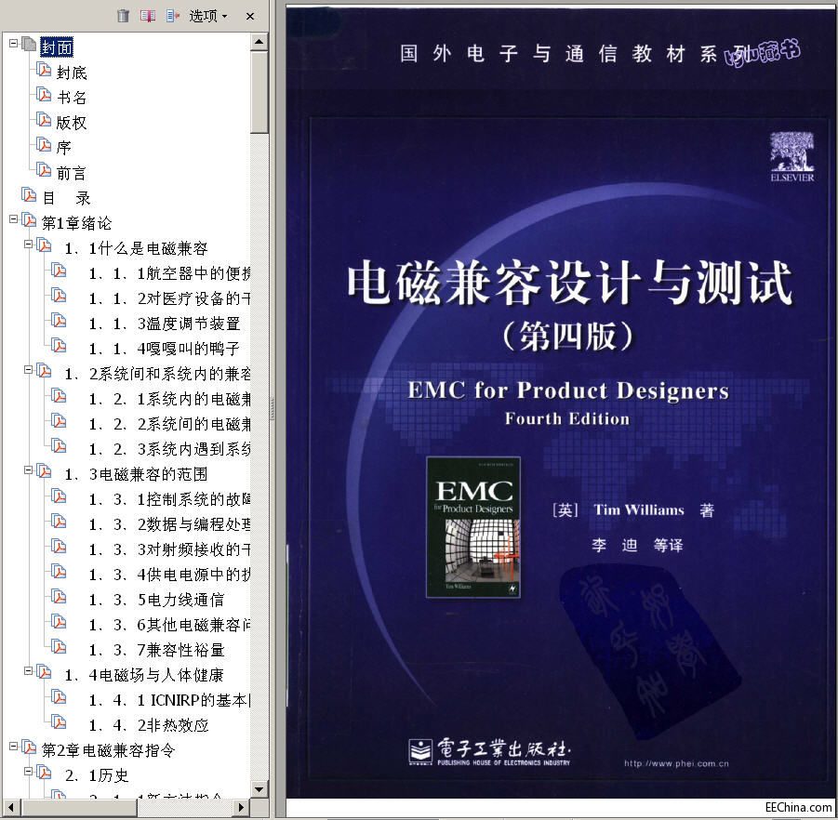Screen dimensions: 838x820
Task: Open 1.2系统间和系统内 bookmark
Action: [157, 374]
